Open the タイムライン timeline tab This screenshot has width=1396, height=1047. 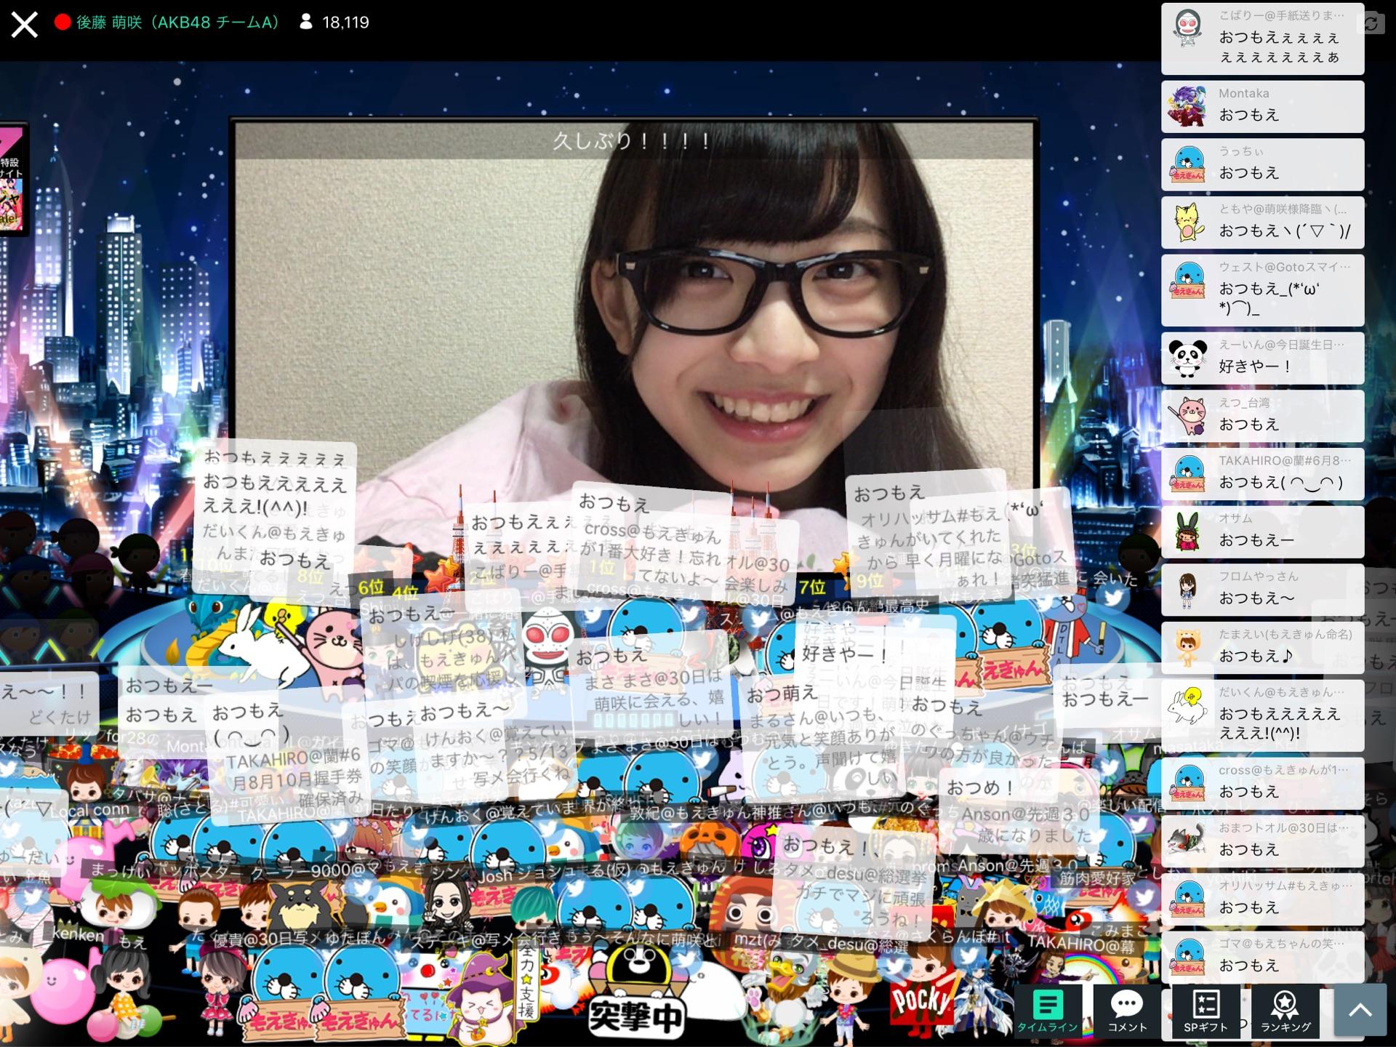tap(1047, 1011)
